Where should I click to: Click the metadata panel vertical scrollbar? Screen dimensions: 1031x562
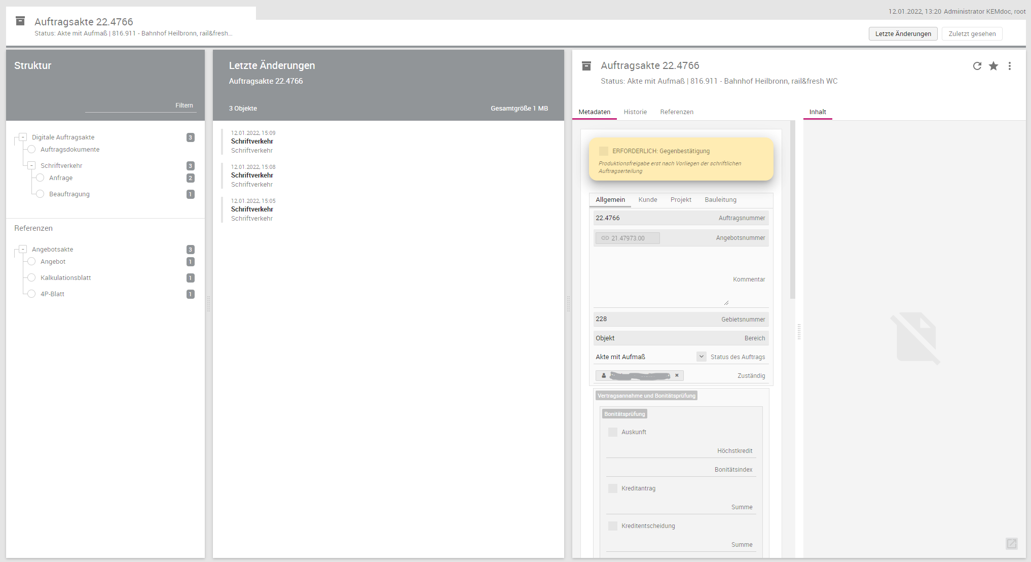[x=793, y=210]
